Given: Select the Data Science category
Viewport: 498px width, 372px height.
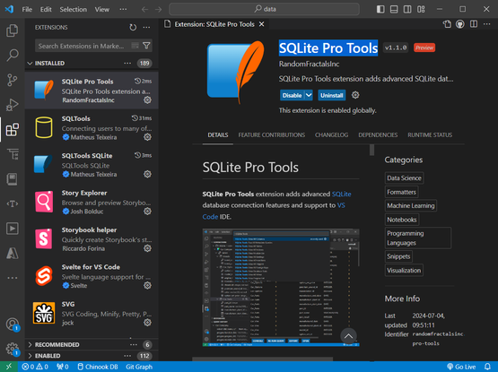Looking at the screenshot, I should [404, 178].
